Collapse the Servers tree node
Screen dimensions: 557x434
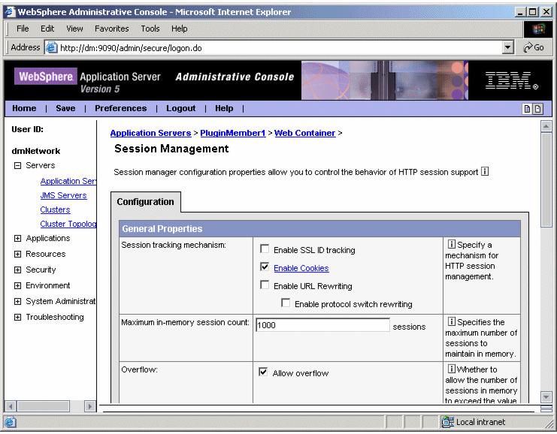tap(17, 165)
